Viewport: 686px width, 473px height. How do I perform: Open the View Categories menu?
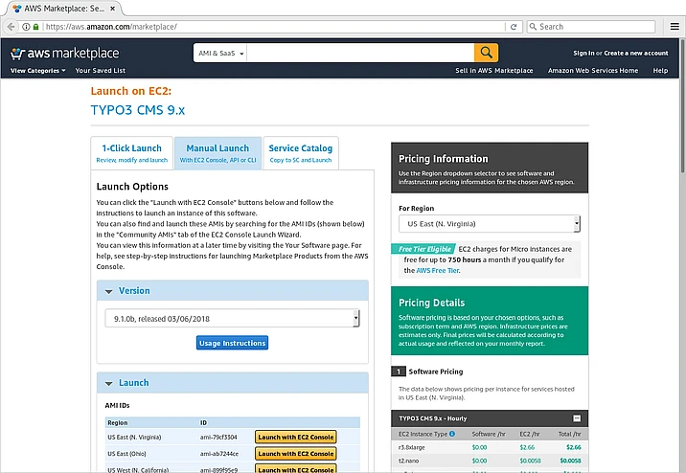(x=38, y=71)
